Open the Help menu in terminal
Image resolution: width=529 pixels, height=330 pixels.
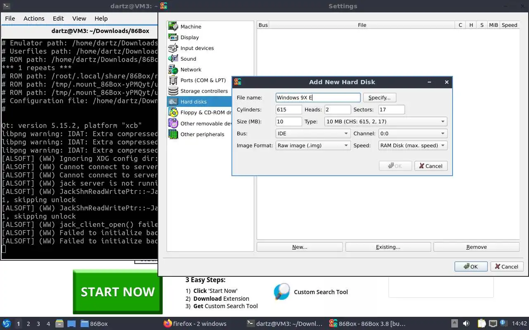tap(101, 18)
